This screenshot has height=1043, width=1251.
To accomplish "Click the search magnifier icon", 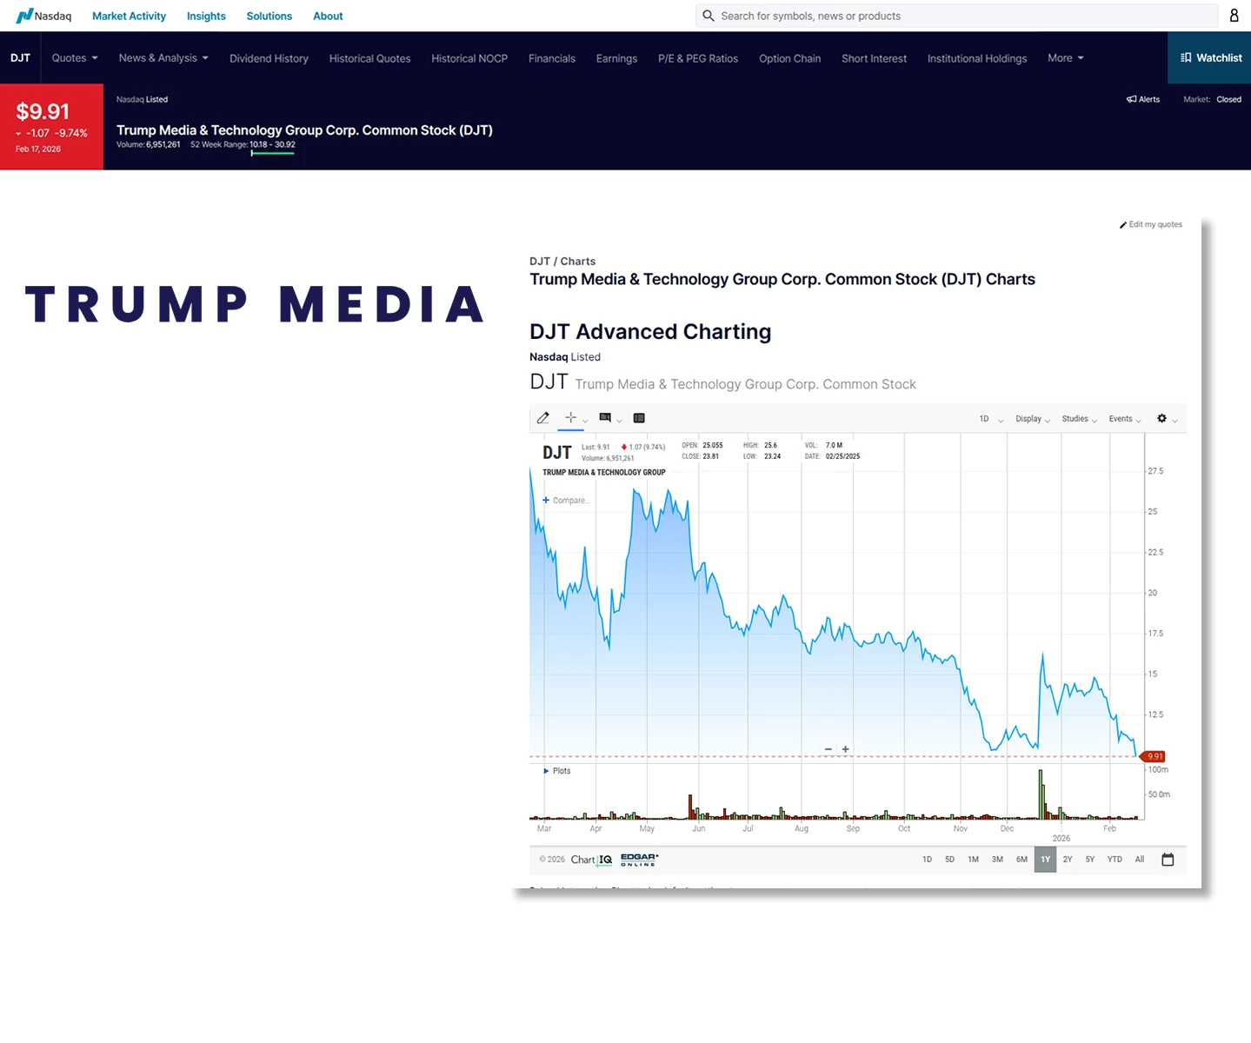I will pos(709,16).
